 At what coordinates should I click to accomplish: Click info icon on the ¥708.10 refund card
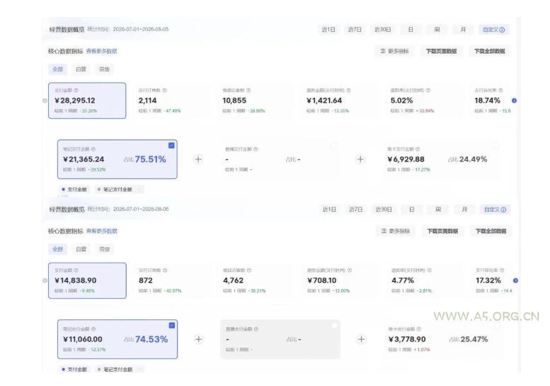click(x=350, y=271)
